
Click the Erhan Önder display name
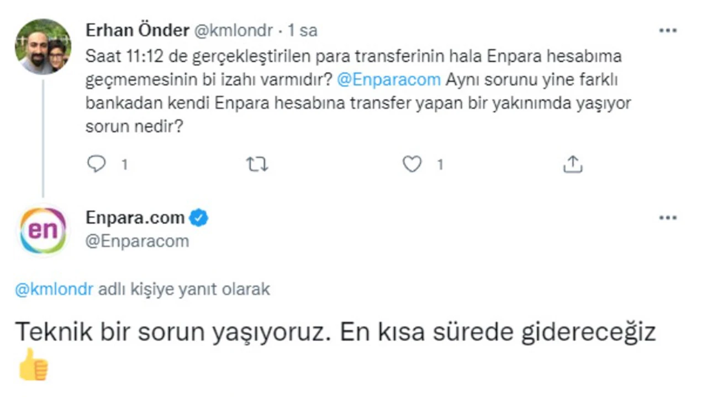click(x=137, y=30)
